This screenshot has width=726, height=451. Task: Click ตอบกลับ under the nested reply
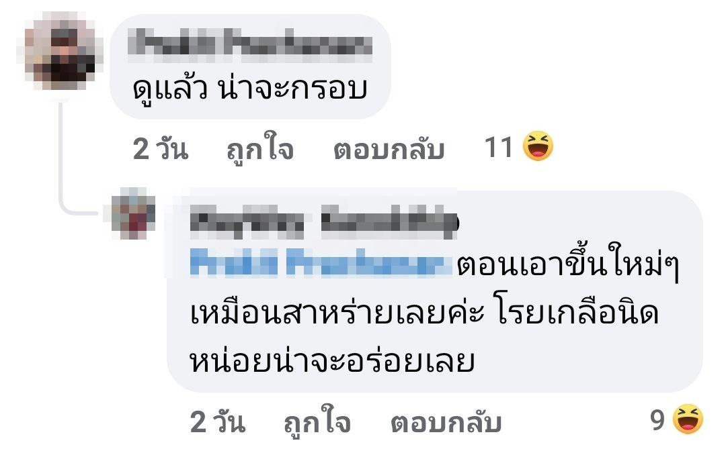(446, 423)
